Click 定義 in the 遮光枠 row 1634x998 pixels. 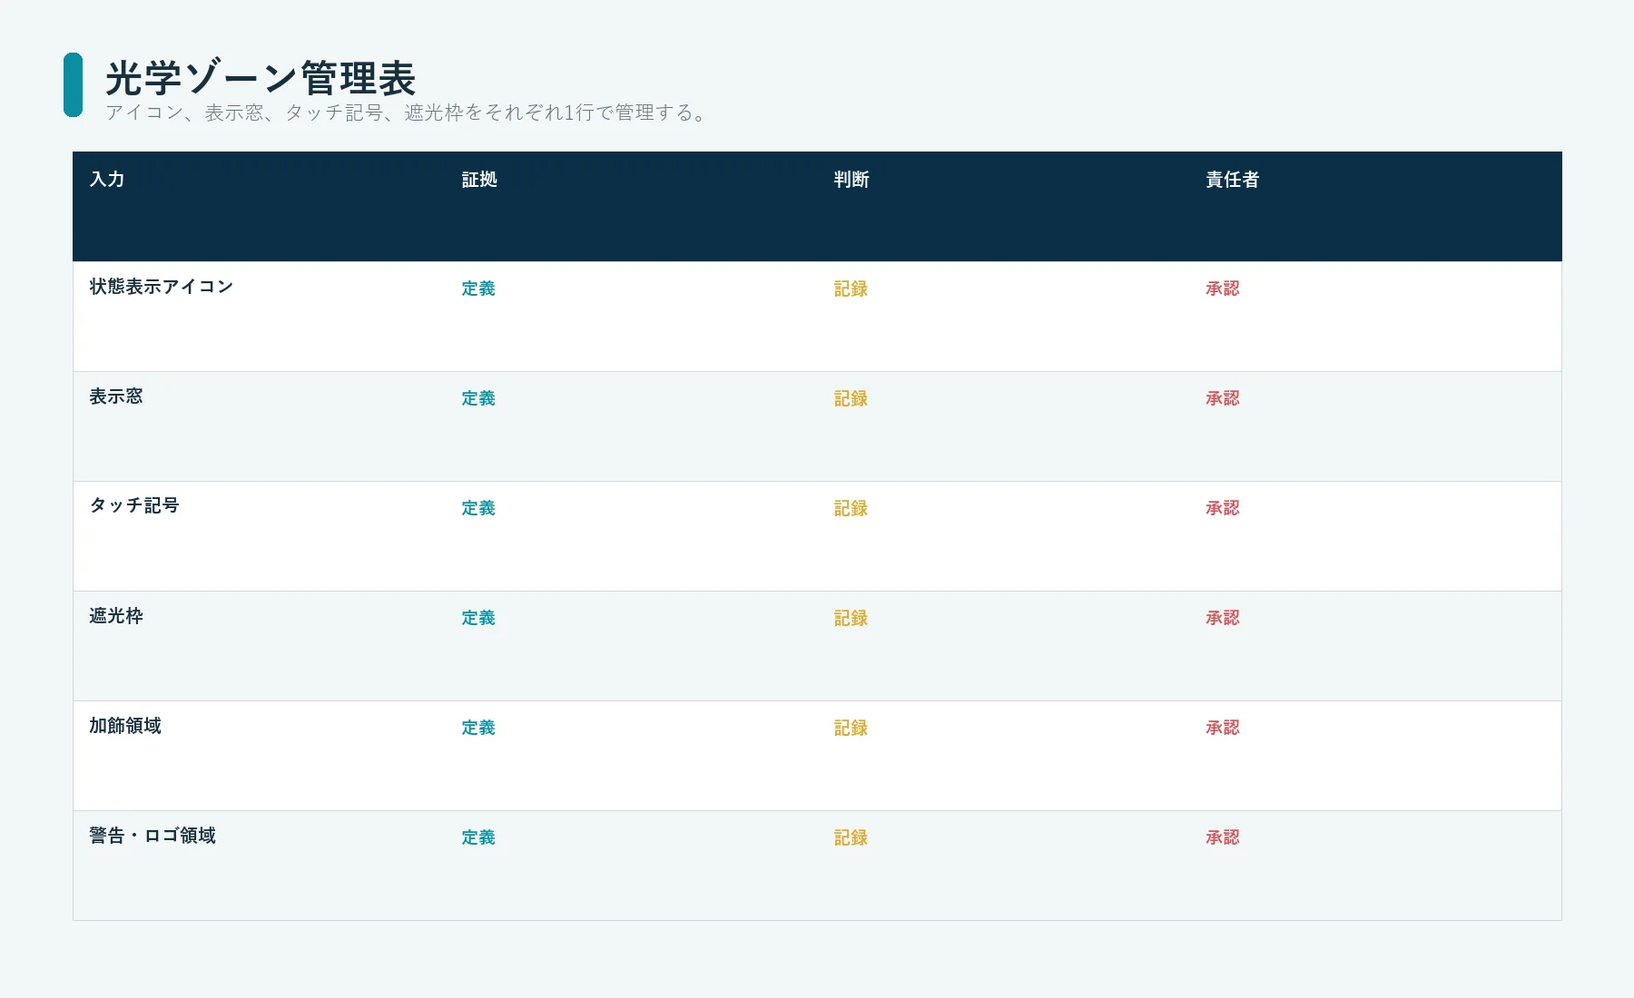(478, 618)
